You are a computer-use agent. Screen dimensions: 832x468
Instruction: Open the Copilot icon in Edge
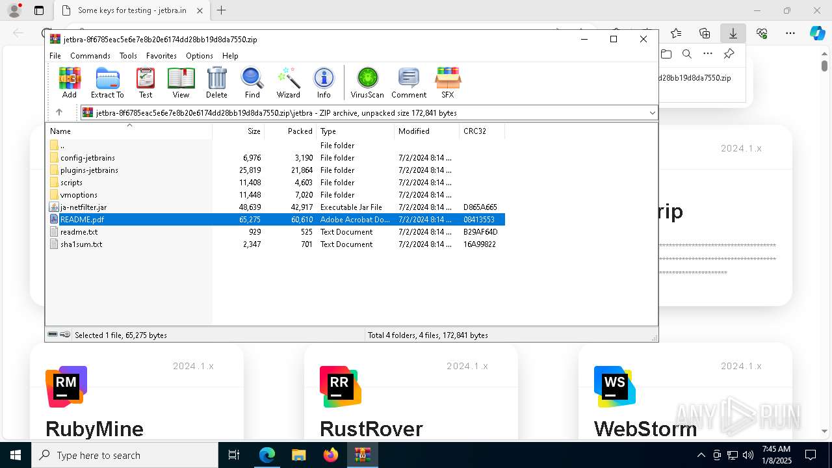(817, 33)
